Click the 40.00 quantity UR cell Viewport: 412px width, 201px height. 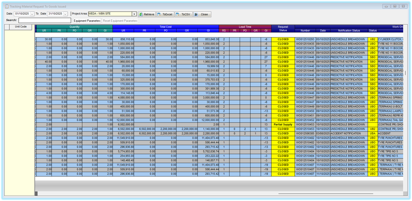pyautogui.click(x=44, y=62)
